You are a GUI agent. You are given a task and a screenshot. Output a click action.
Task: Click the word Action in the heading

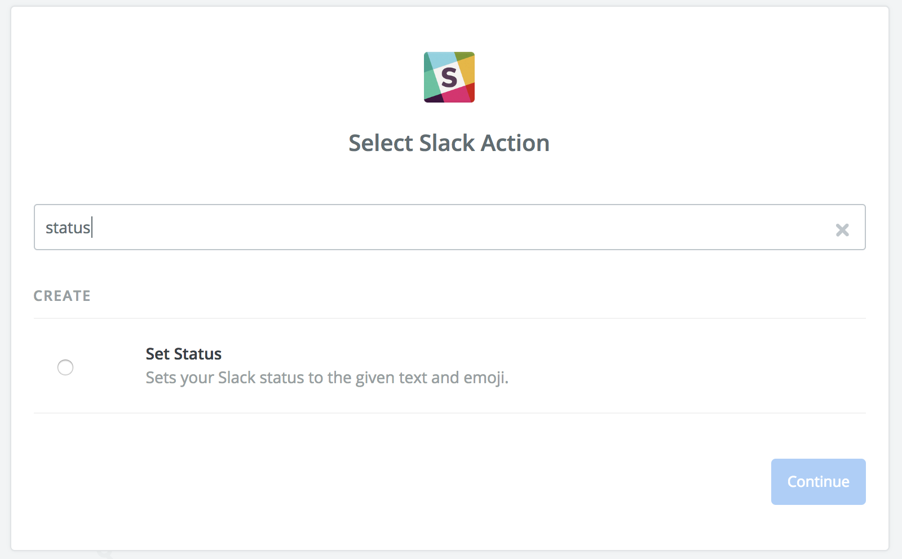(x=515, y=143)
